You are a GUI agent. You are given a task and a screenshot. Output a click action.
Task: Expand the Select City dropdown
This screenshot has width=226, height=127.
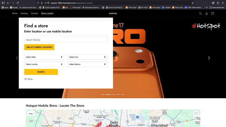click(88, 57)
